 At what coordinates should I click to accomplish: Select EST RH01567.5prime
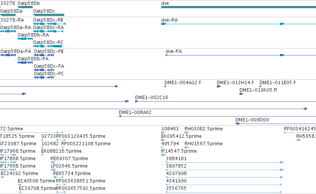tap(203, 144)
